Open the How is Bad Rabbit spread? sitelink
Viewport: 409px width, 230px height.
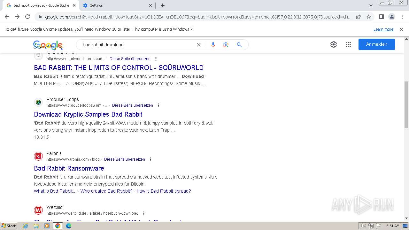click(164, 191)
